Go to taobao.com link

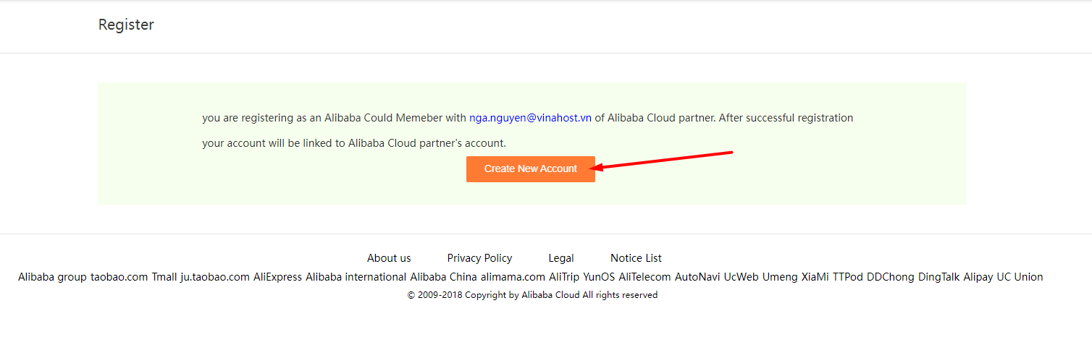[x=119, y=277]
